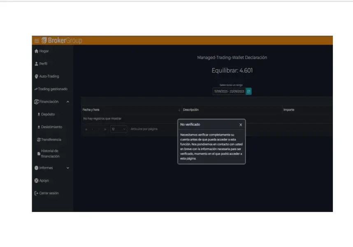Collapse the Financiación submenu
The height and width of the screenshot is (247, 353).
pos(67,102)
